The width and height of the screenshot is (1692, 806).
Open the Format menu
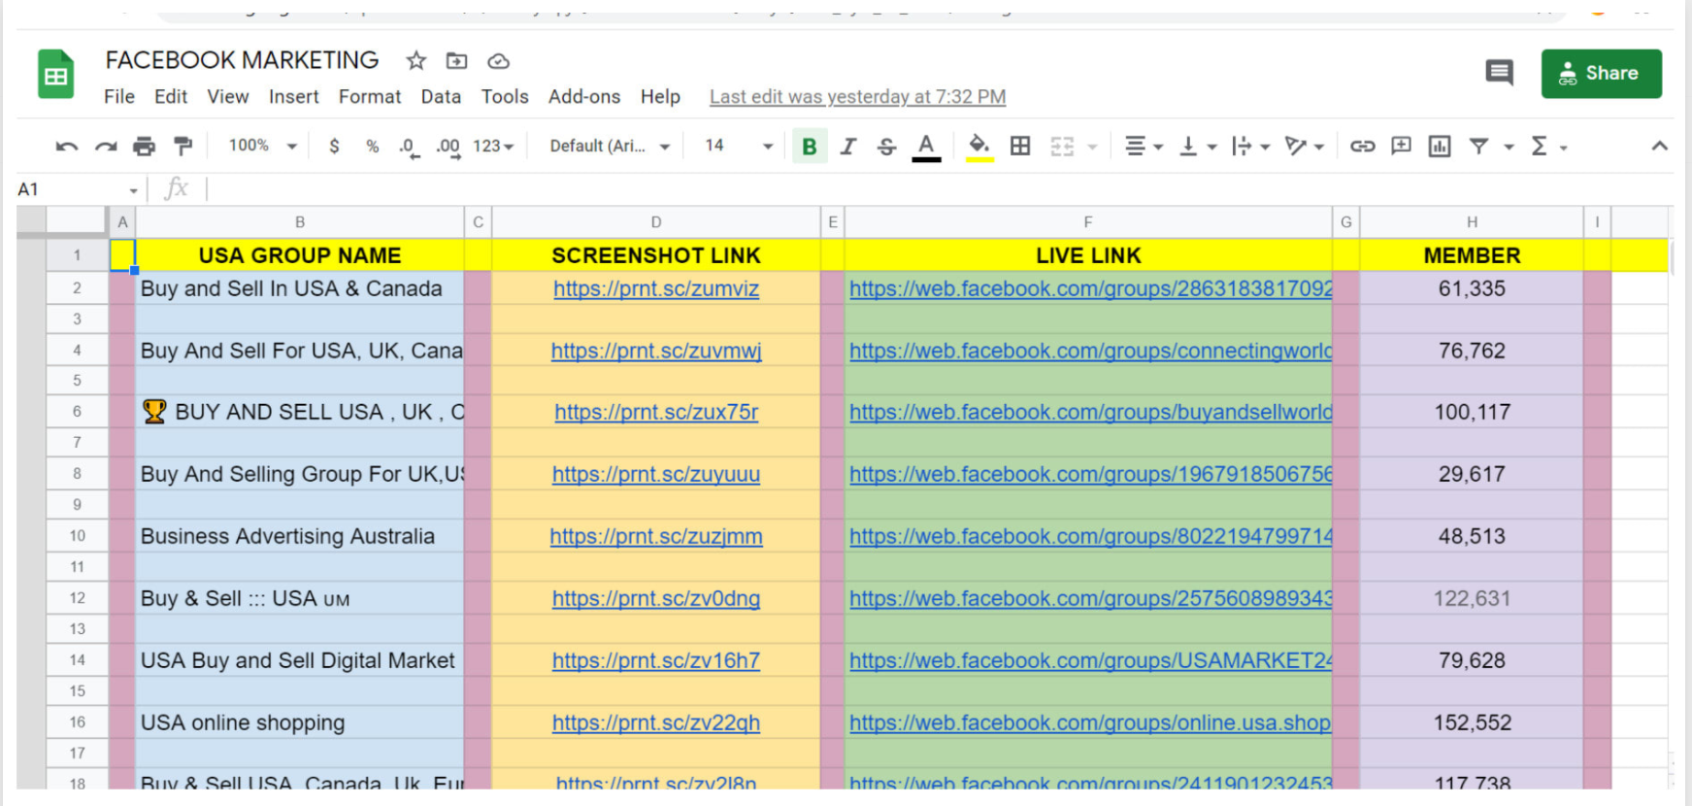pyautogui.click(x=369, y=97)
